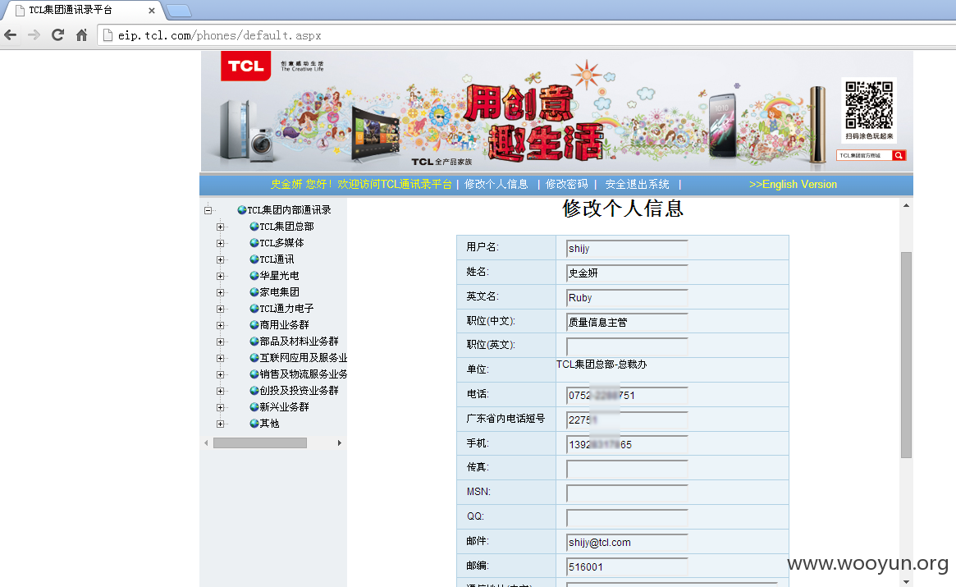Expand the 新兴业务群 tree node

[x=220, y=407]
